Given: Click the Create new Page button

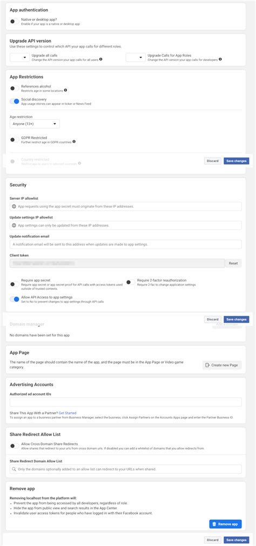Looking at the screenshot, I should pos(222,365).
